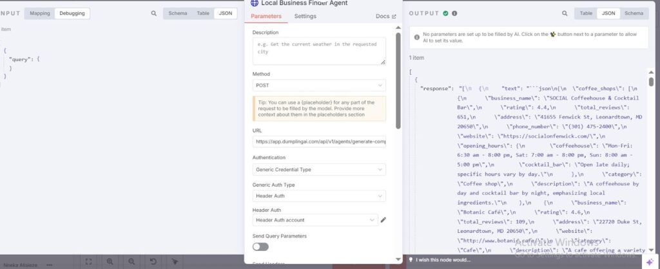Switch to the Parameters tab

[x=266, y=16]
